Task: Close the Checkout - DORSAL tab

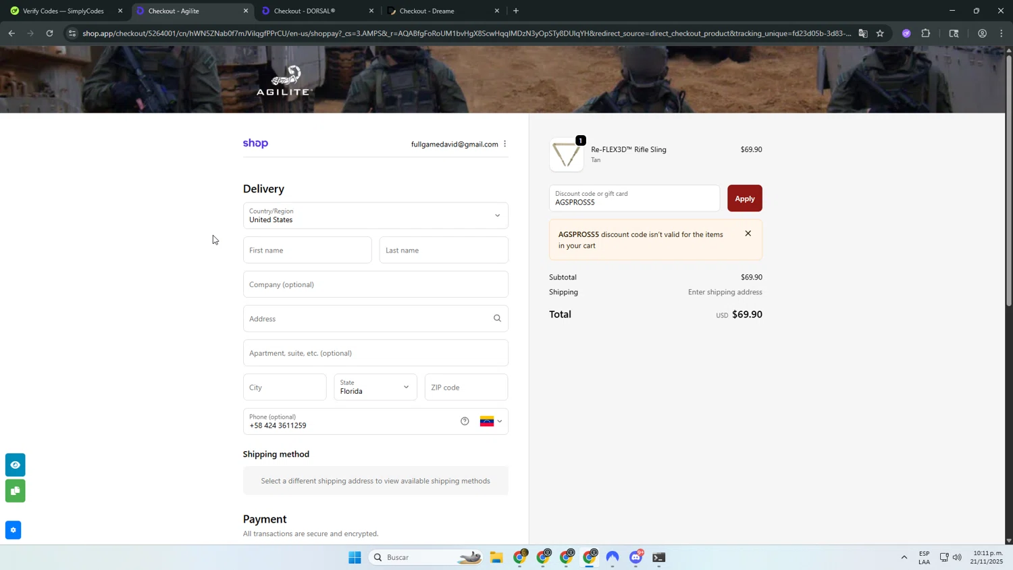Action: click(371, 11)
